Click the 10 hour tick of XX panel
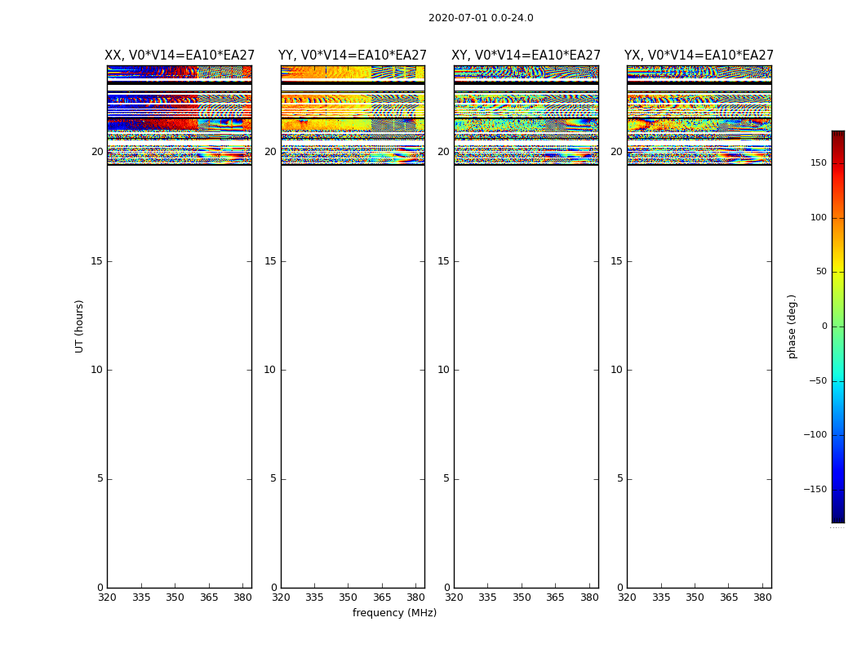Viewport: 857px width, 653px height. [96, 370]
